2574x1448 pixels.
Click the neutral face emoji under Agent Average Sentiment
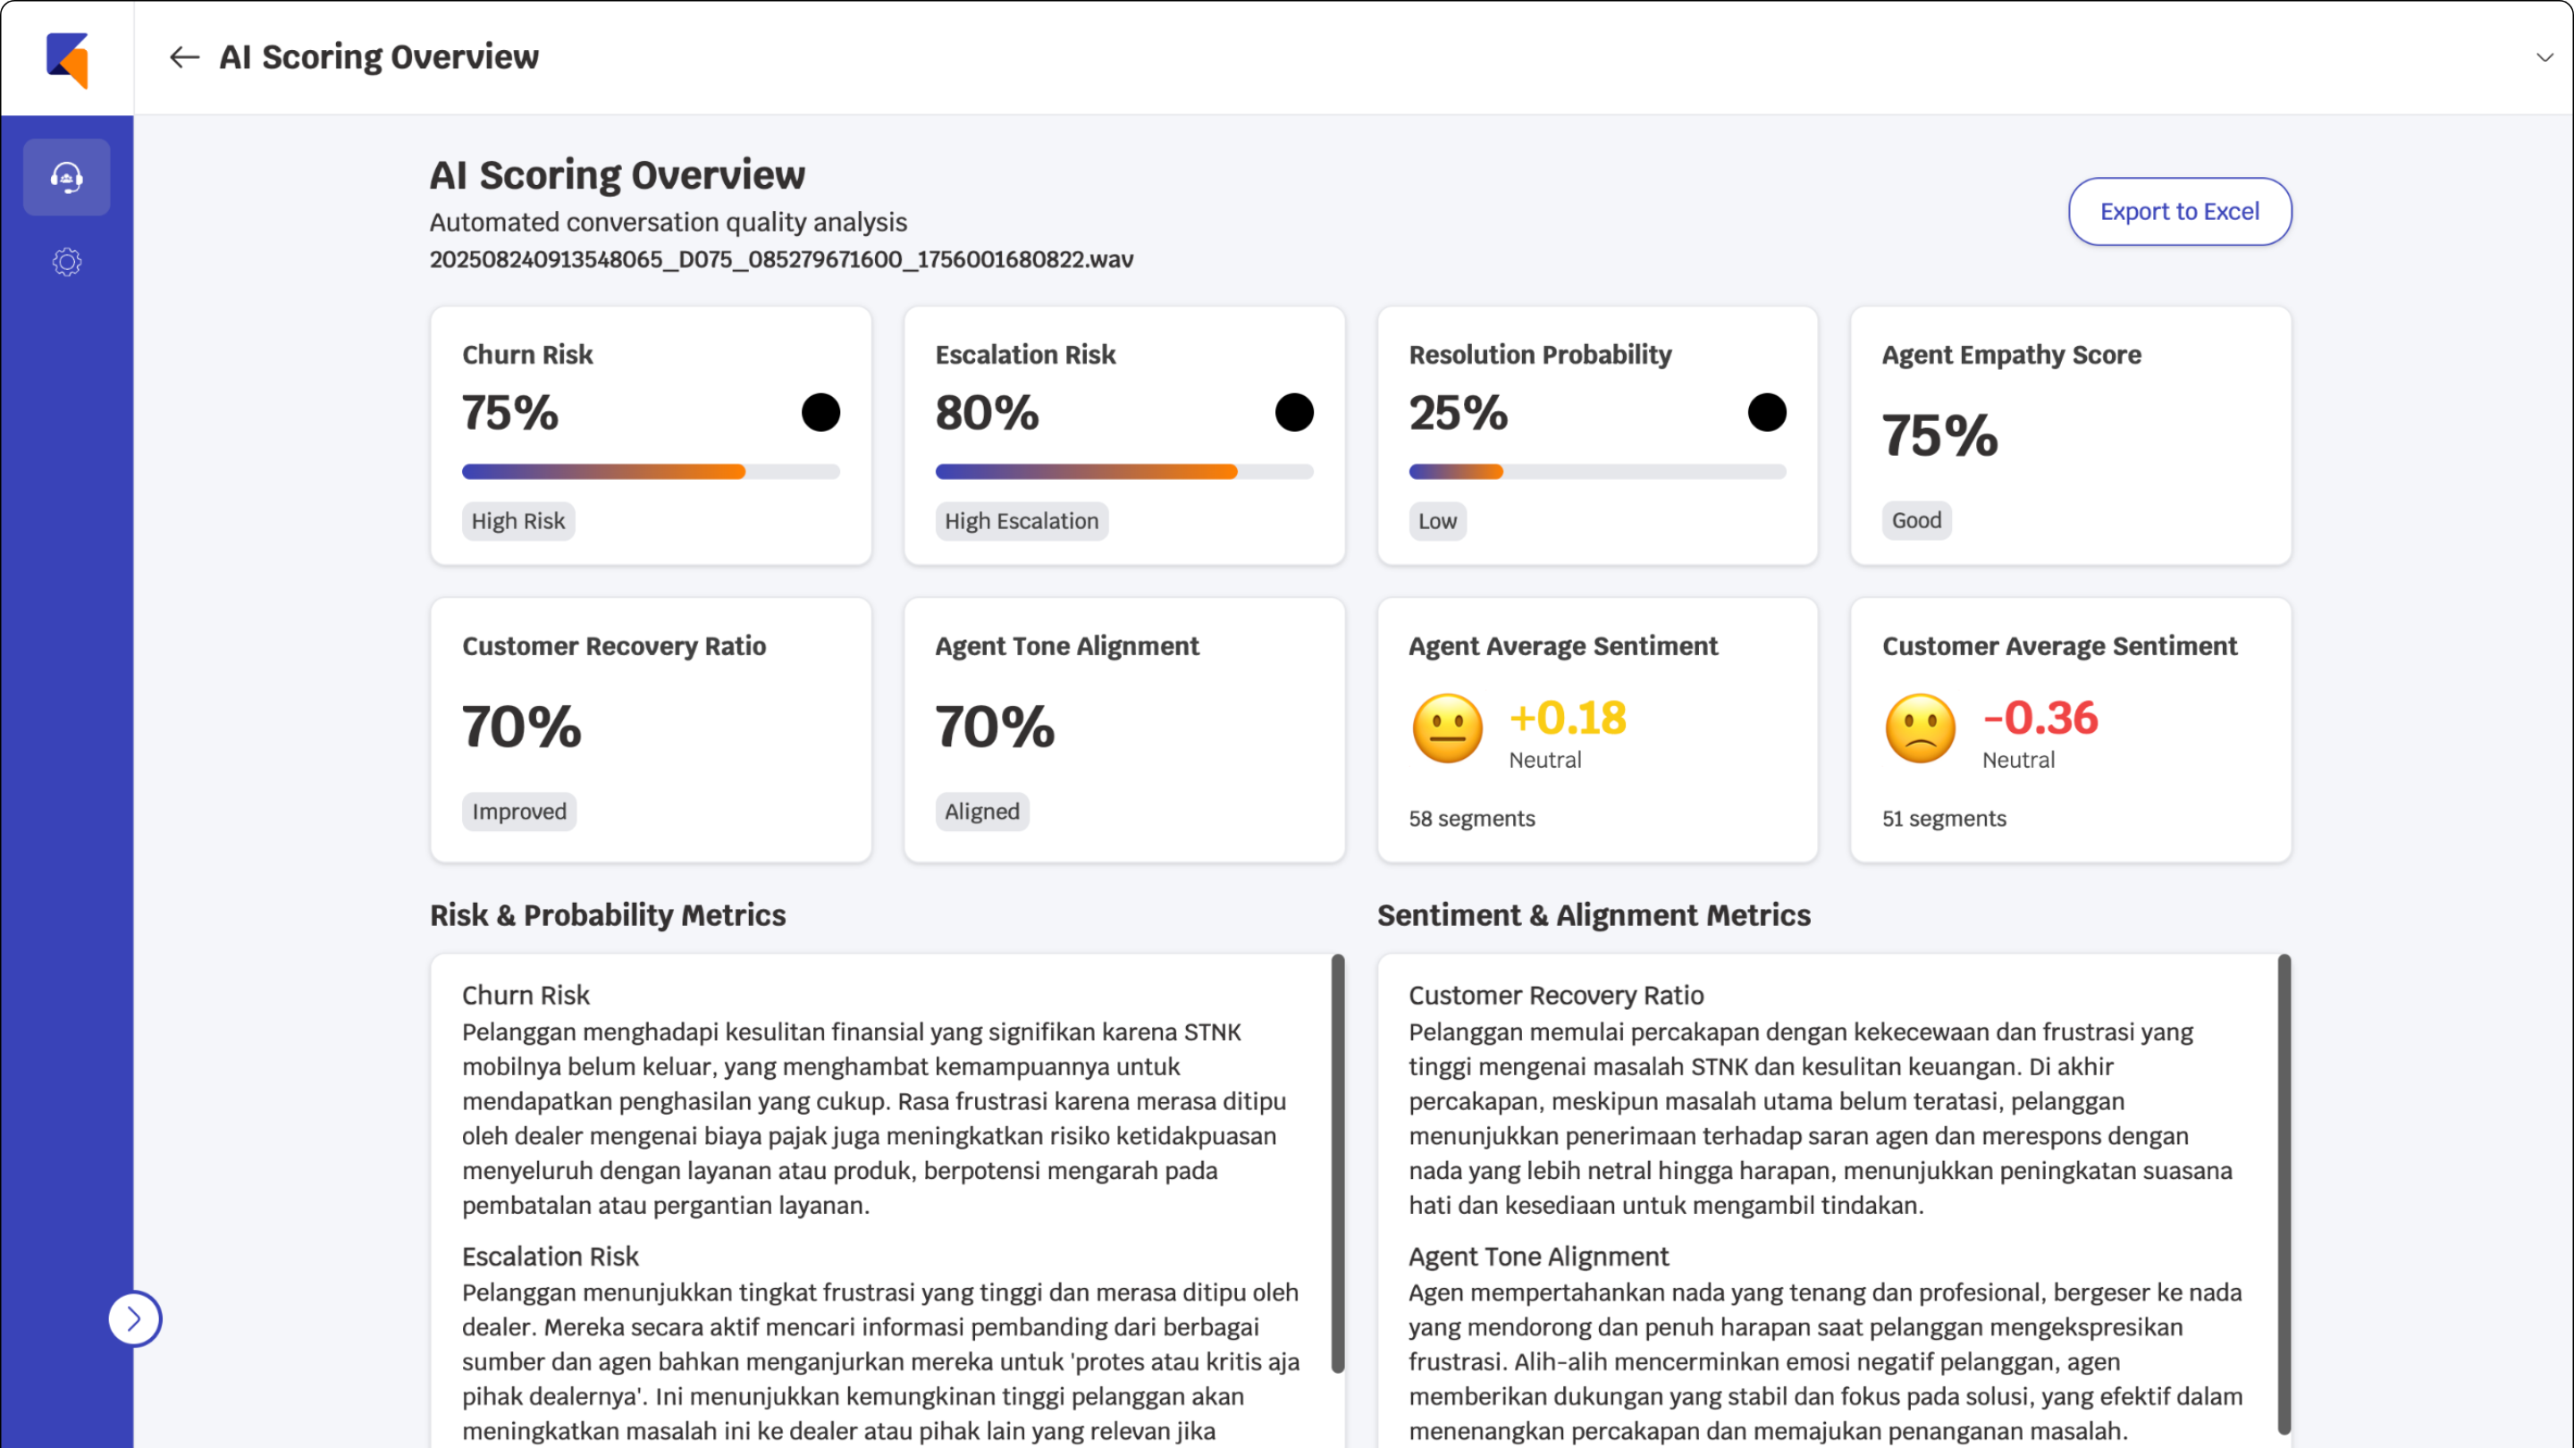click(1446, 727)
